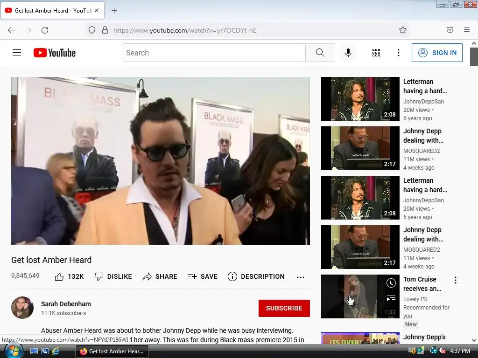Like the video (132K)
This screenshot has height=358, width=478.
(69, 276)
